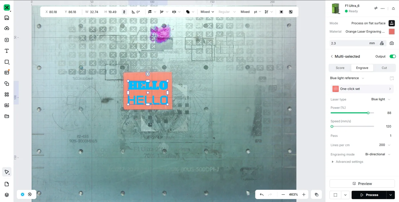Switch to the Engrave tab
This screenshot has width=399, height=202.
362,68
